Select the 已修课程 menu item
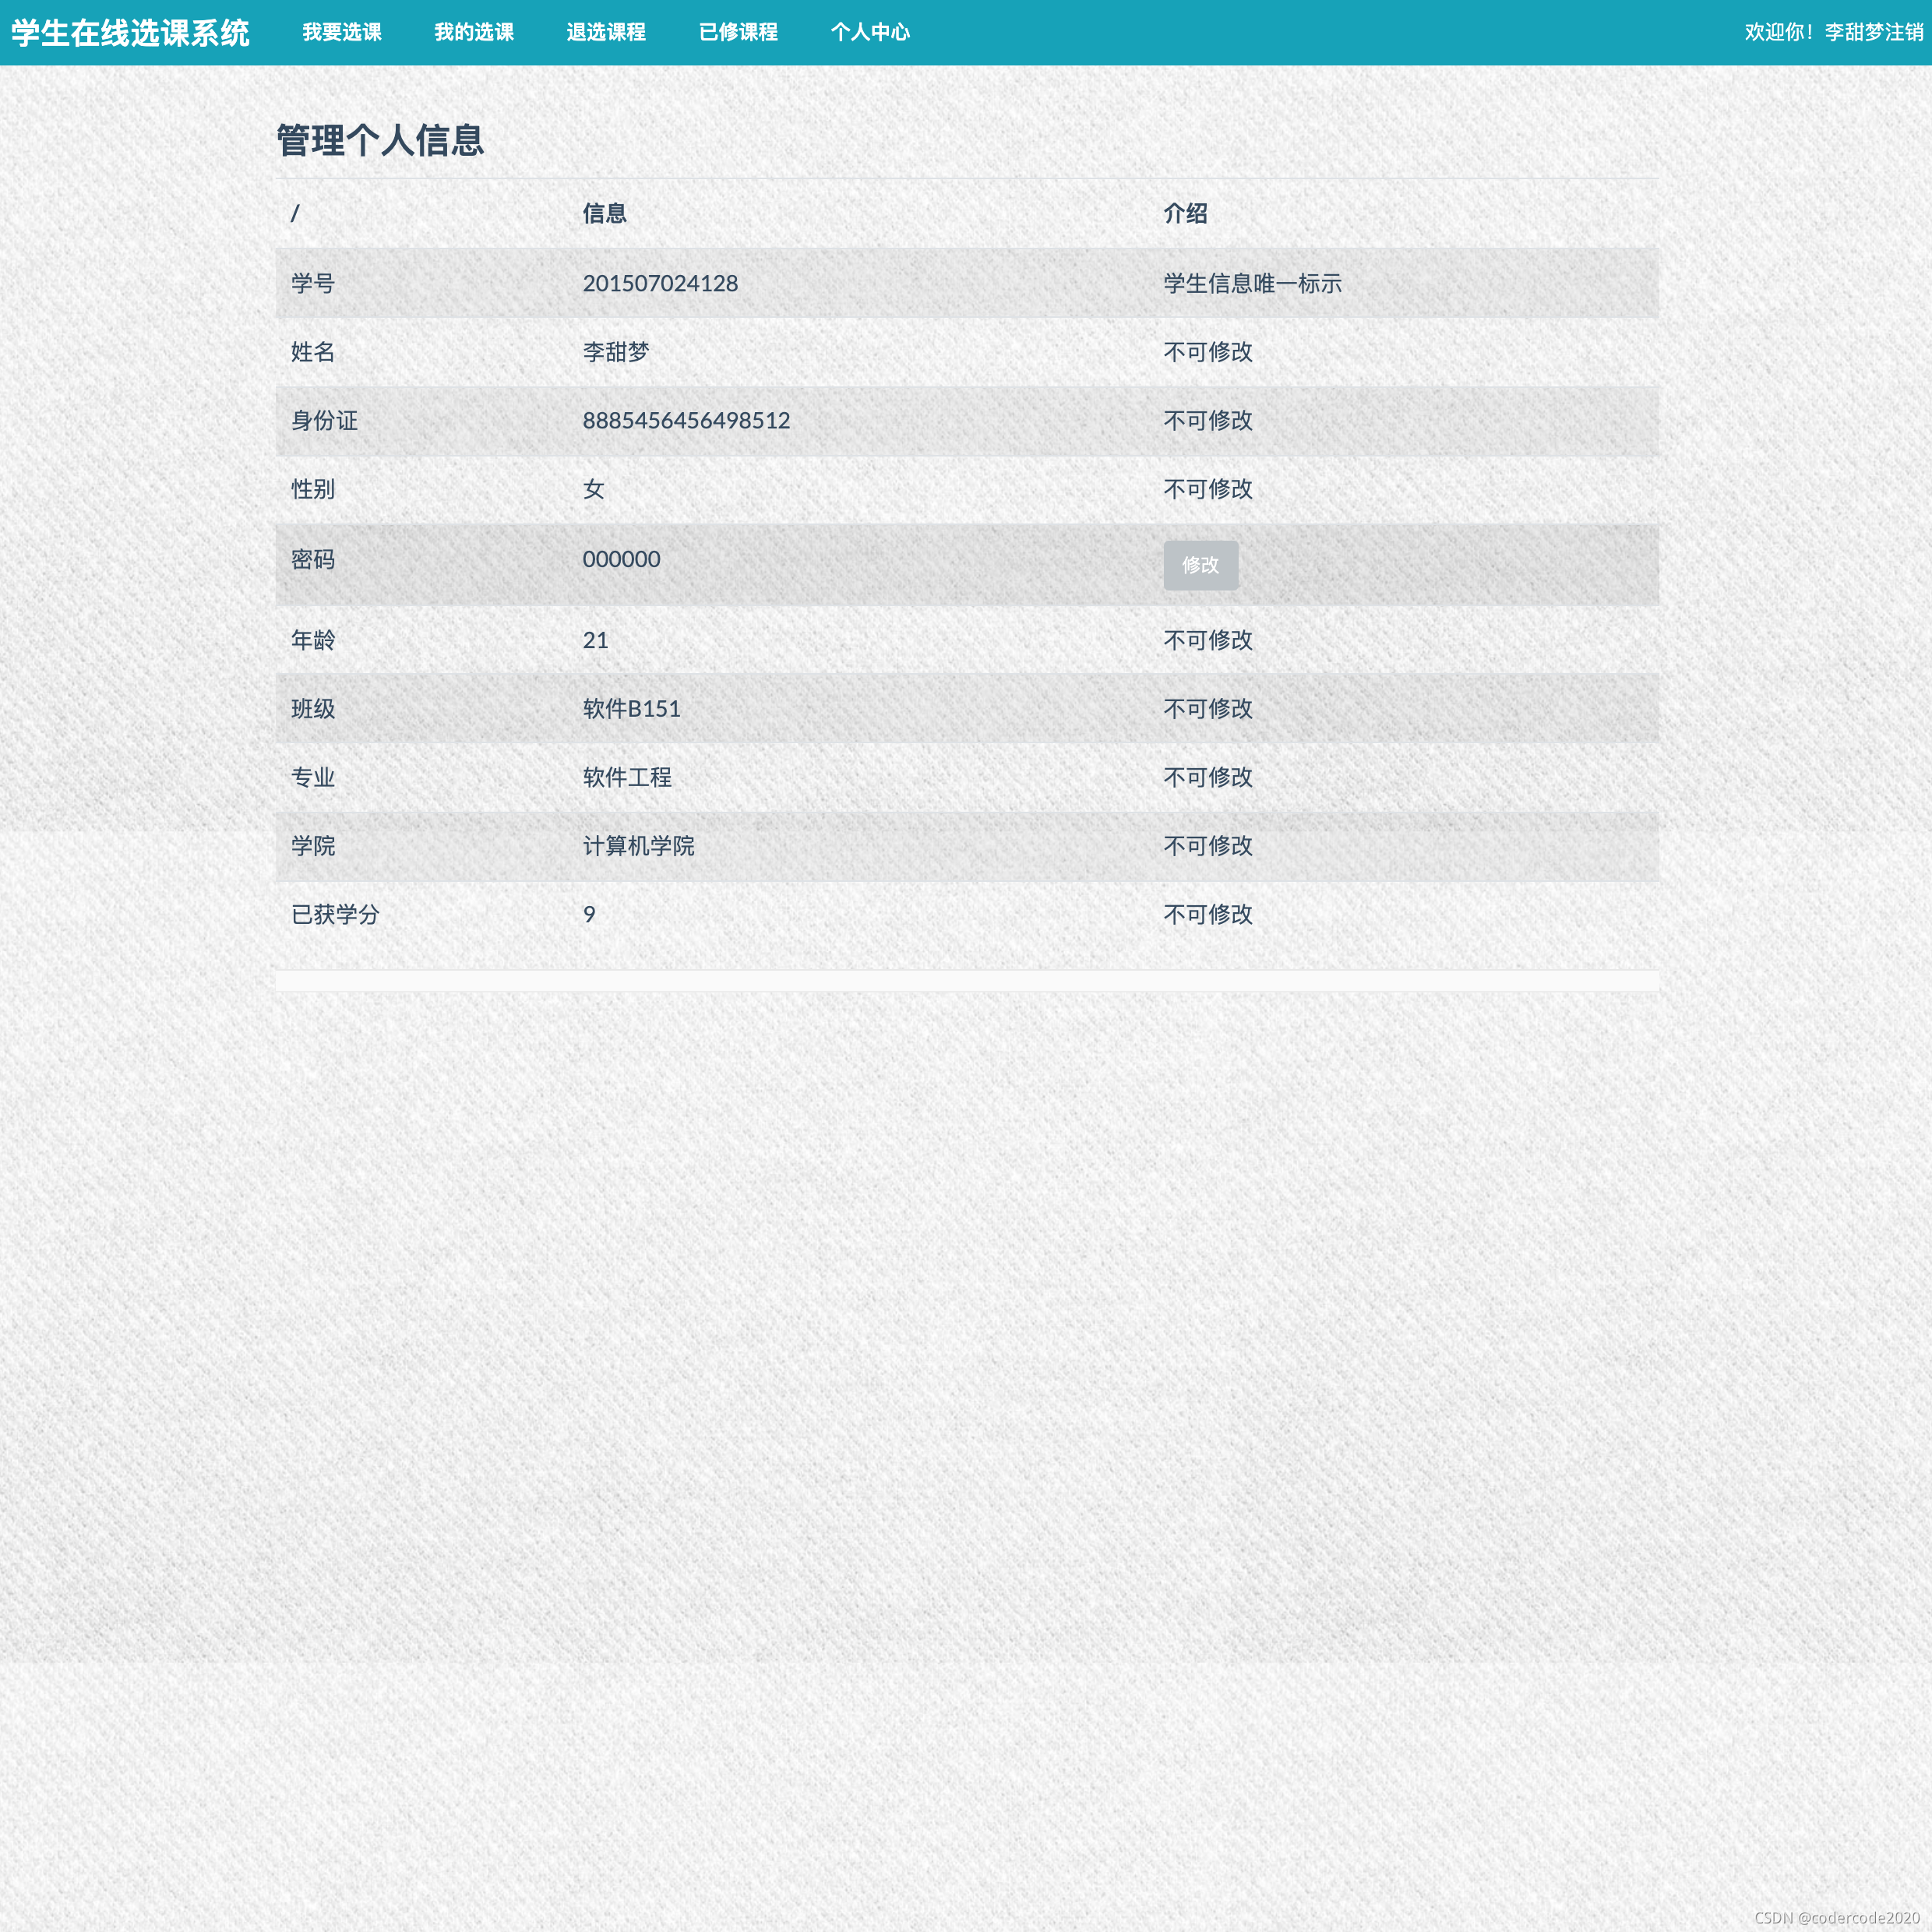 tap(738, 32)
